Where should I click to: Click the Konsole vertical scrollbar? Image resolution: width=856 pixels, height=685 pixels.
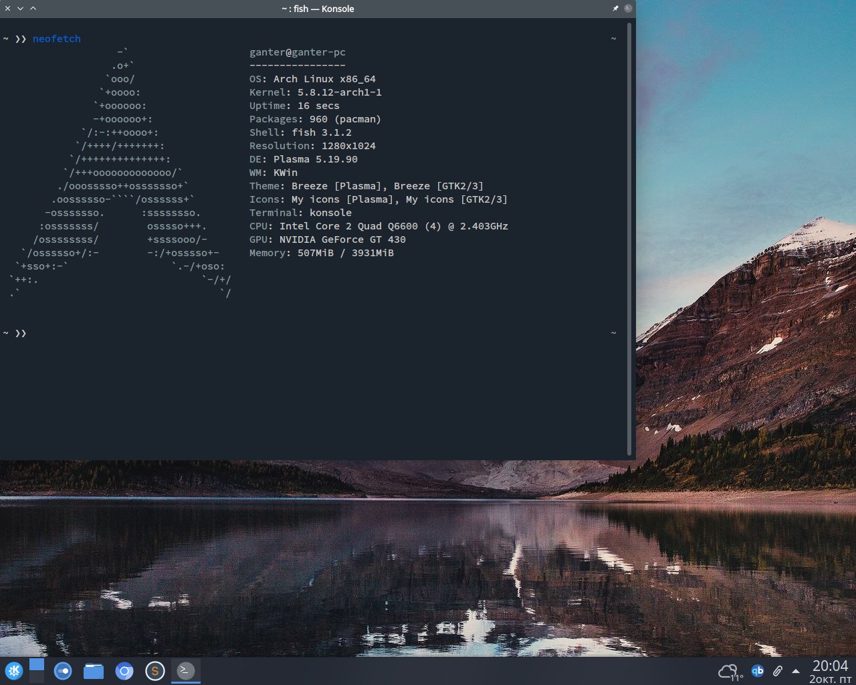[629, 239]
